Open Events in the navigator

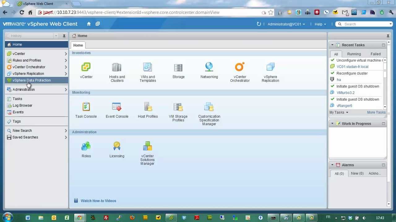point(37,112)
